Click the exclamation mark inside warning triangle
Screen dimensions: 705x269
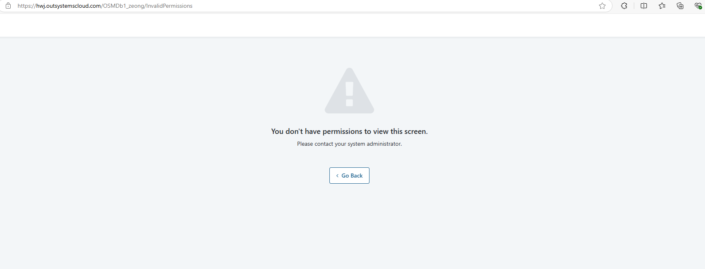(349, 94)
